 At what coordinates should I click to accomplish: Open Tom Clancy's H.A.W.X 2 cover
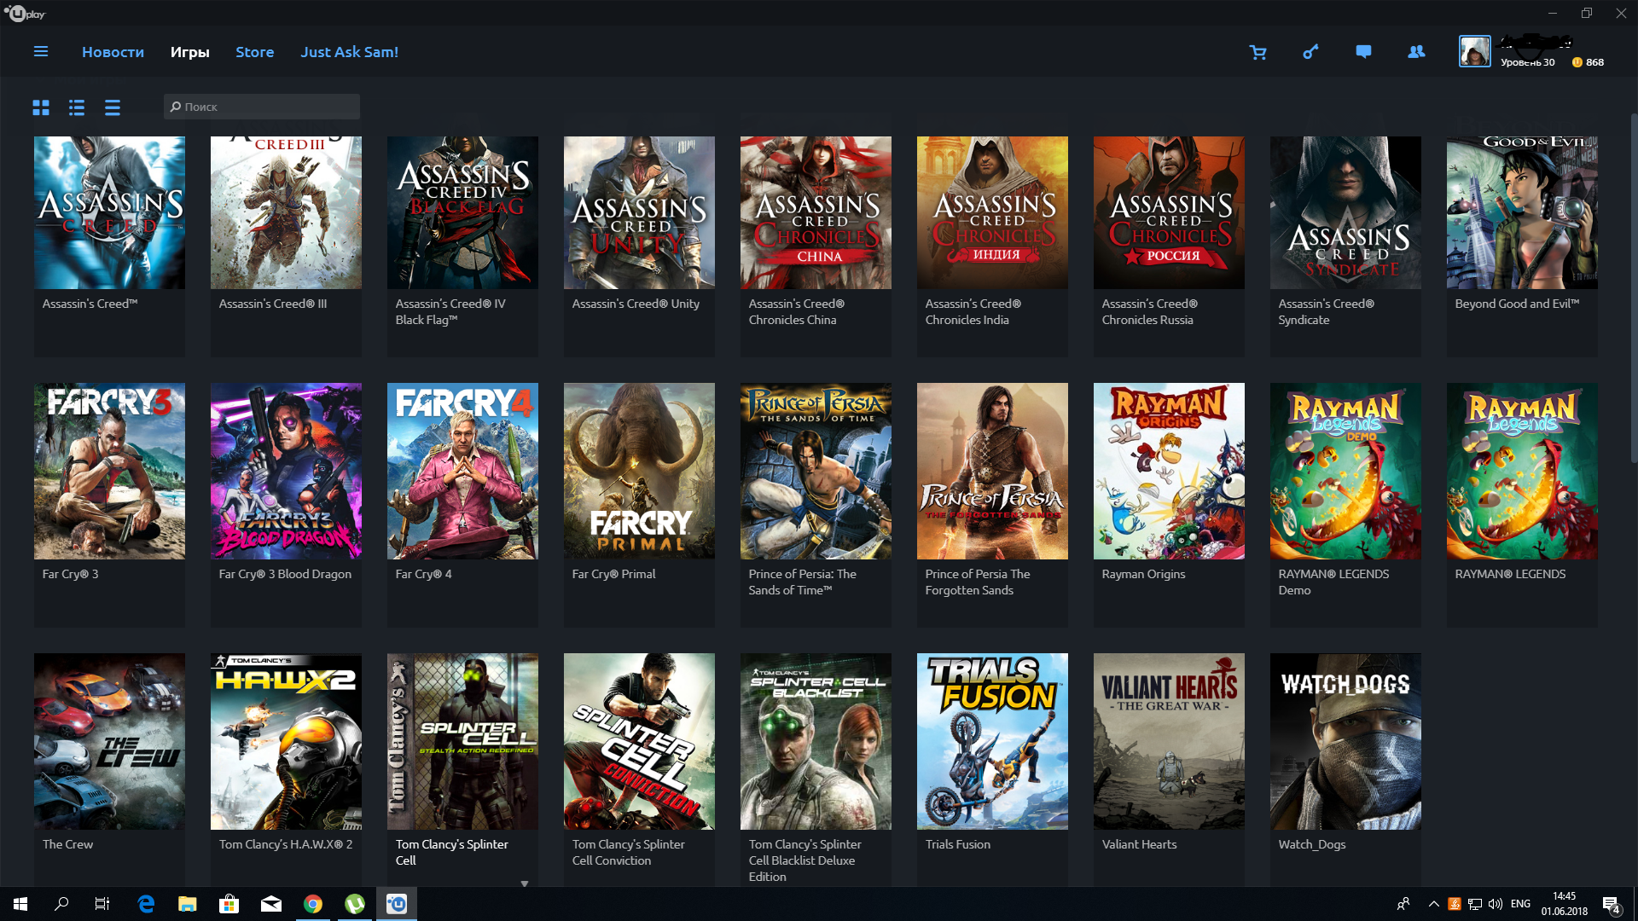coord(286,741)
